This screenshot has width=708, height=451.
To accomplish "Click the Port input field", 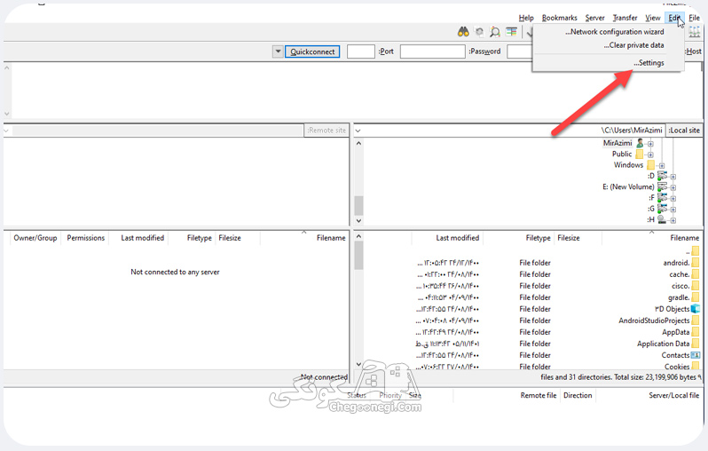I will coord(361,51).
